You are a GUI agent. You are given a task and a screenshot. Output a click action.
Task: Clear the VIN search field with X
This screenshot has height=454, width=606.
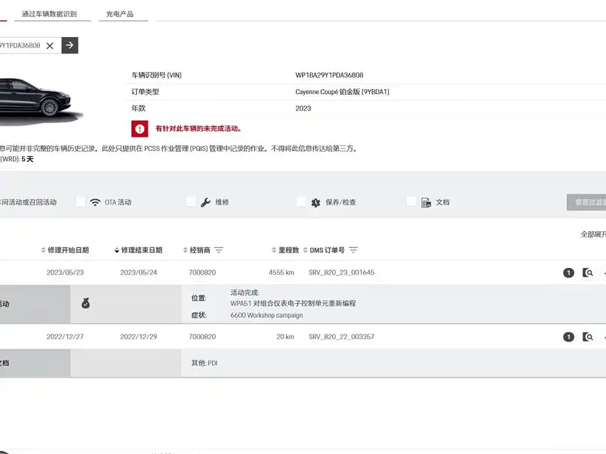pyautogui.click(x=50, y=46)
